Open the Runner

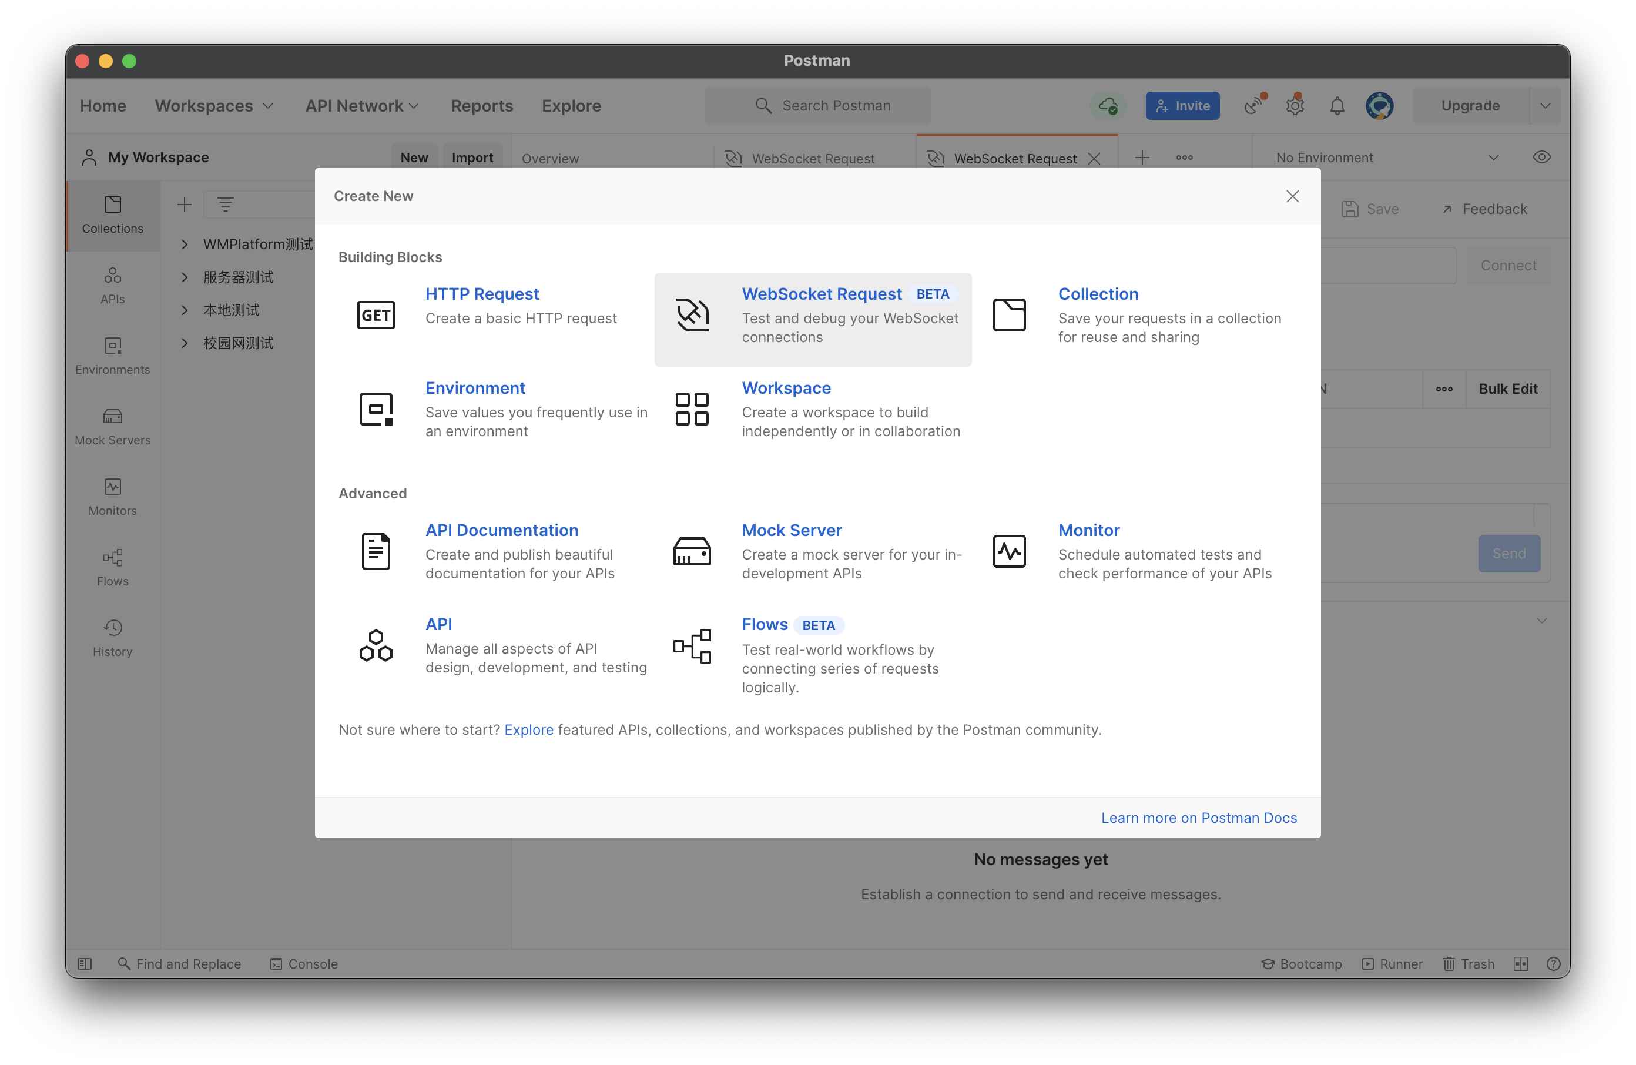pos(1393,963)
